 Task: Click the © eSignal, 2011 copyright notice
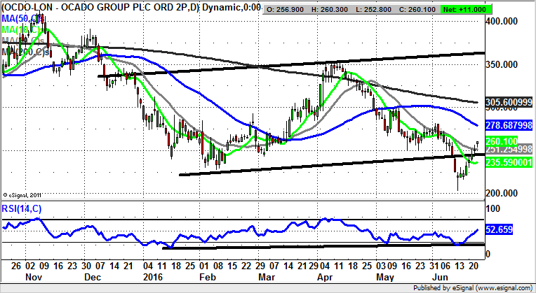[25, 195]
